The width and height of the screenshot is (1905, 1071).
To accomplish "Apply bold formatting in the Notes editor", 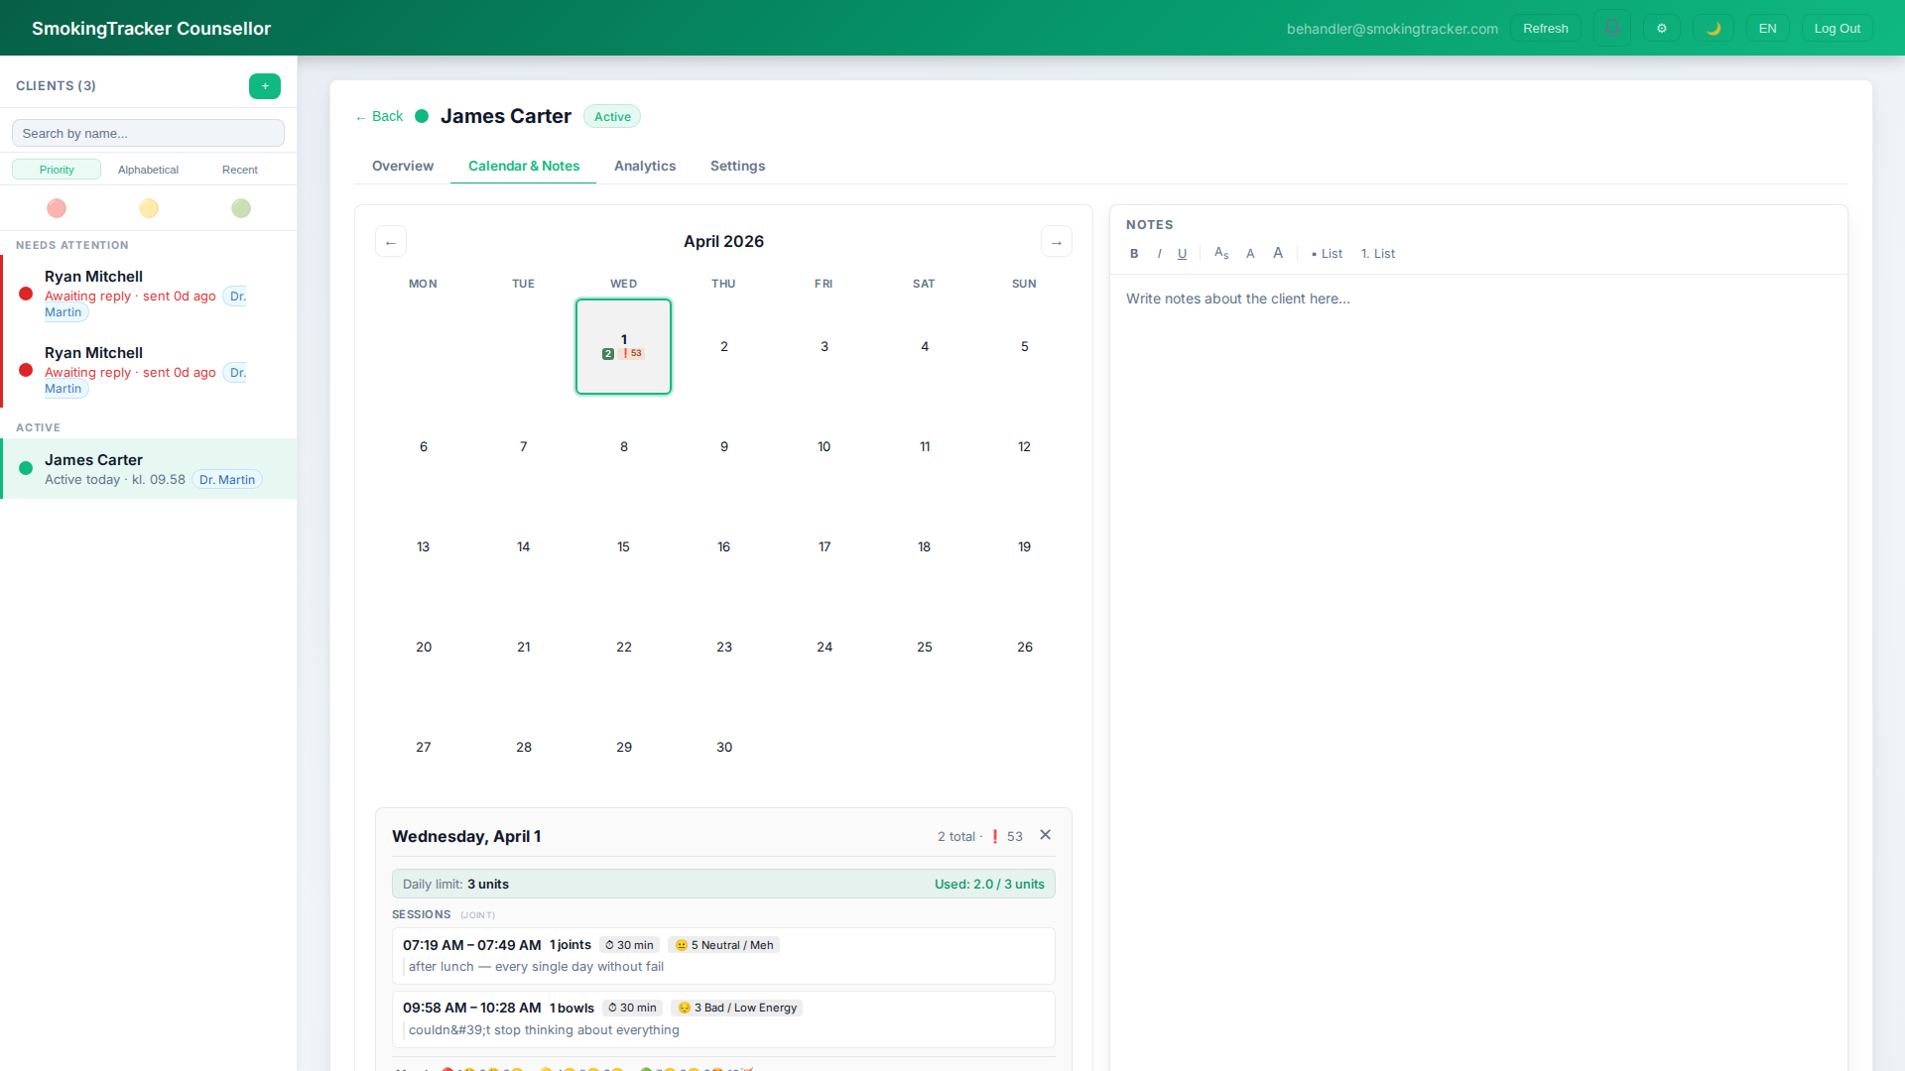I will point(1133,253).
